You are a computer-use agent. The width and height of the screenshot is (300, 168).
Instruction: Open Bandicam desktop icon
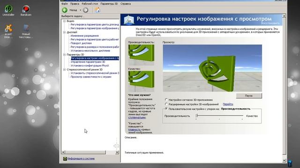tap(26, 10)
